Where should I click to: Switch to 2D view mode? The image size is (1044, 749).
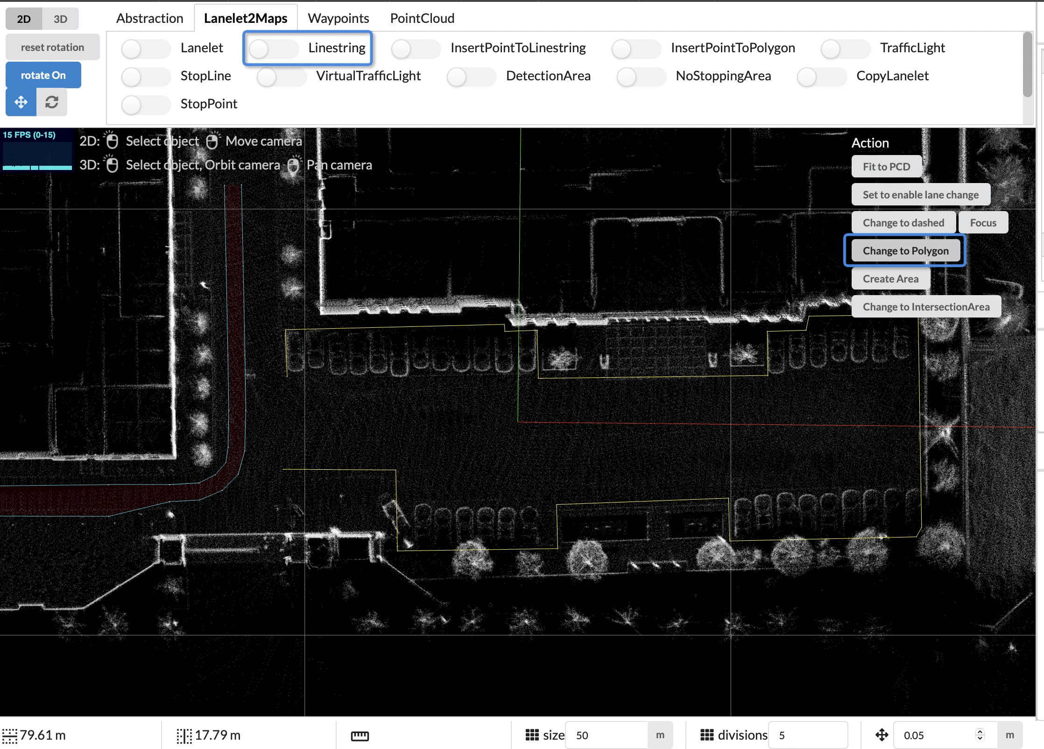pos(24,19)
